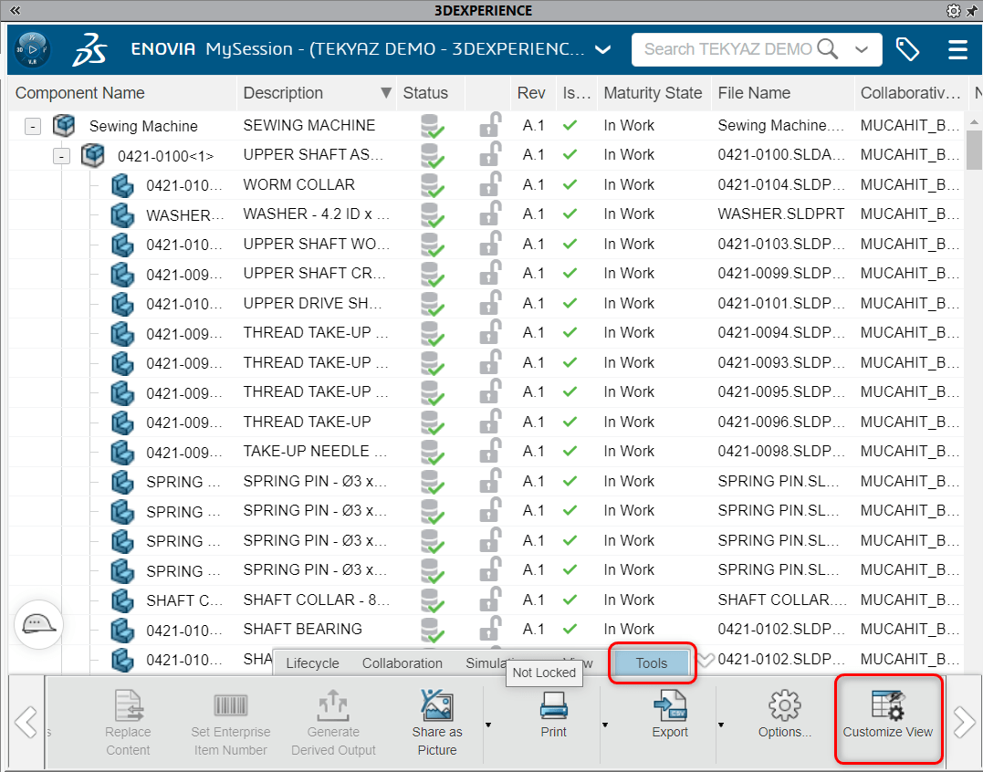Open the 3DEXPERIENCE compass icon
Screen dimensions: 983x772
coord(32,50)
